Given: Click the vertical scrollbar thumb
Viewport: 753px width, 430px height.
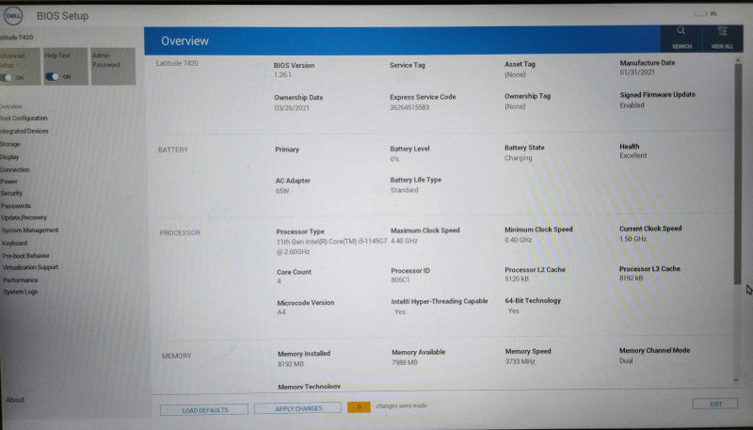Looking at the screenshot, I should point(738,174).
